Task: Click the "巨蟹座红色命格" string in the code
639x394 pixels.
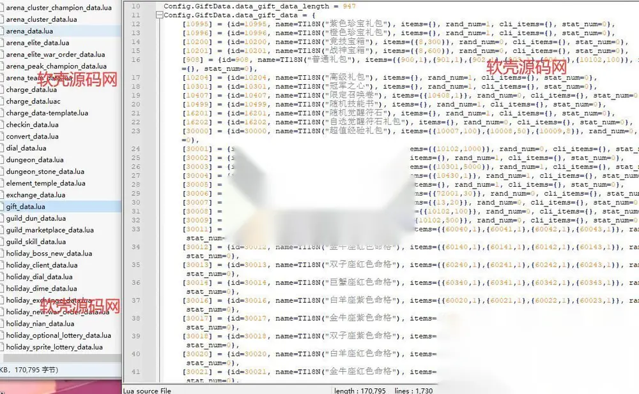Action: pos(360,282)
